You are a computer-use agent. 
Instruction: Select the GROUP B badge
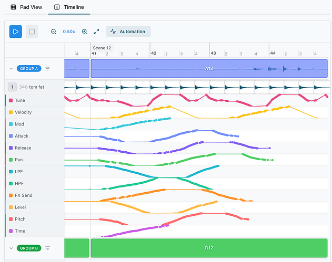28,248
